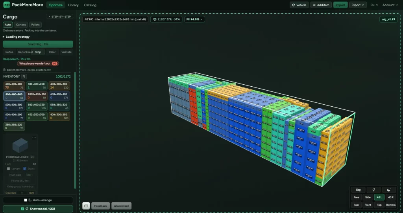Viewport: 403px width, 213px height.
Task: Open the Fill 94.0% dropdown
Action: pyautogui.click(x=194, y=19)
